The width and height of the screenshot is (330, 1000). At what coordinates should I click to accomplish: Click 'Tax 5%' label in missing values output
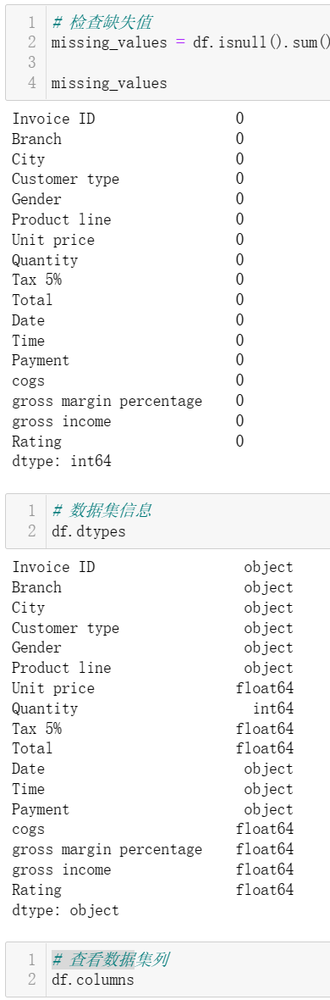[x=37, y=280]
